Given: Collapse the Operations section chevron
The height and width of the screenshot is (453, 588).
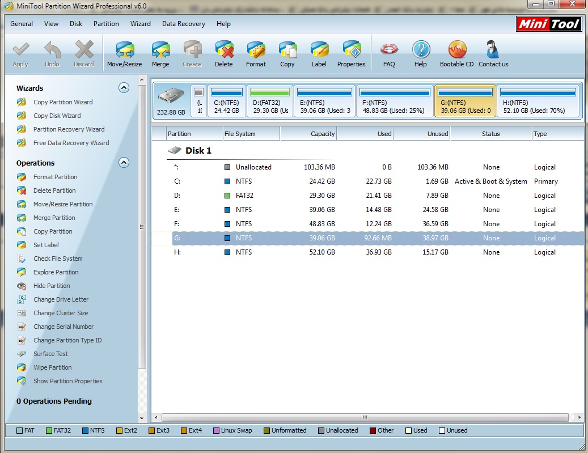Looking at the screenshot, I should [x=124, y=162].
